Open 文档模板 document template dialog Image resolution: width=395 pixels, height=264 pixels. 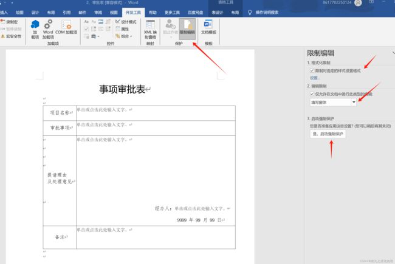click(x=208, y=27)
